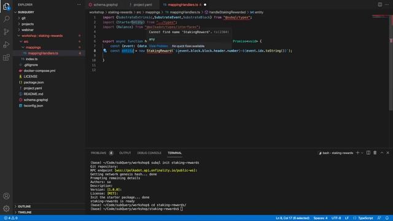Open mappingHandlers.ts in the file tree
The image size is (393, 221).
43,53
